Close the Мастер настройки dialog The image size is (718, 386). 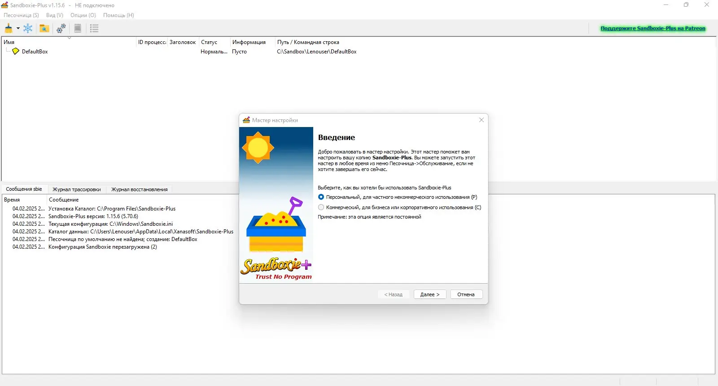482,120
